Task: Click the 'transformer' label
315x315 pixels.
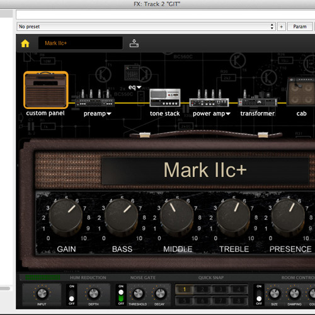Action: tap(258, 113)
